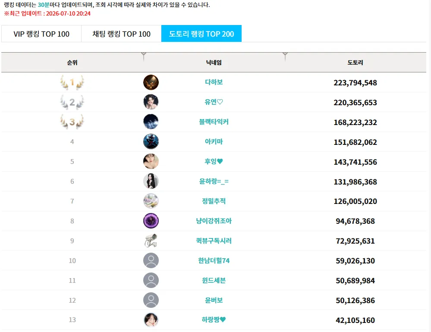Open nickname link 블랙타익커
The width and height of the screenshot is (431, 332).
tap(214, 122)
